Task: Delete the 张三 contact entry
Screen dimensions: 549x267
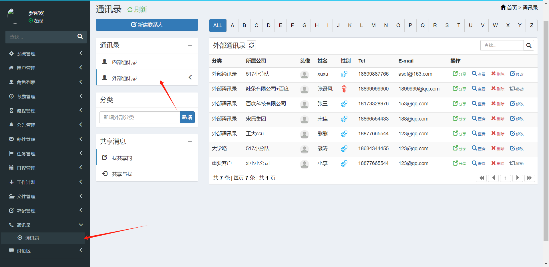Action: coord(498,104)
